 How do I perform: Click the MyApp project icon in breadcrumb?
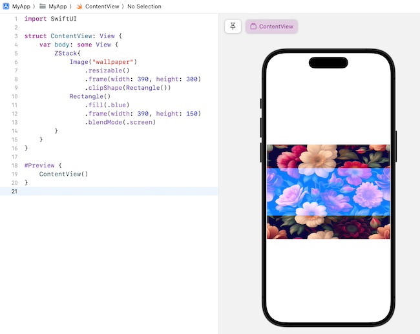[6, 6]
